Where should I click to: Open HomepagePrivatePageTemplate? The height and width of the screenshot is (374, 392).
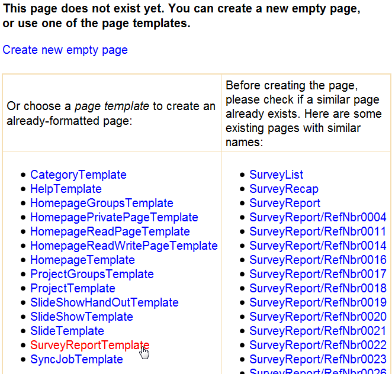(x=114, y=217)
